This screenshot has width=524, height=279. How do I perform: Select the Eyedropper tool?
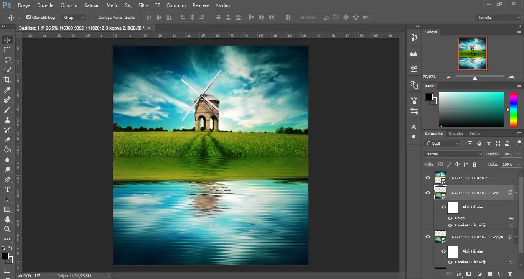point(7,90)
